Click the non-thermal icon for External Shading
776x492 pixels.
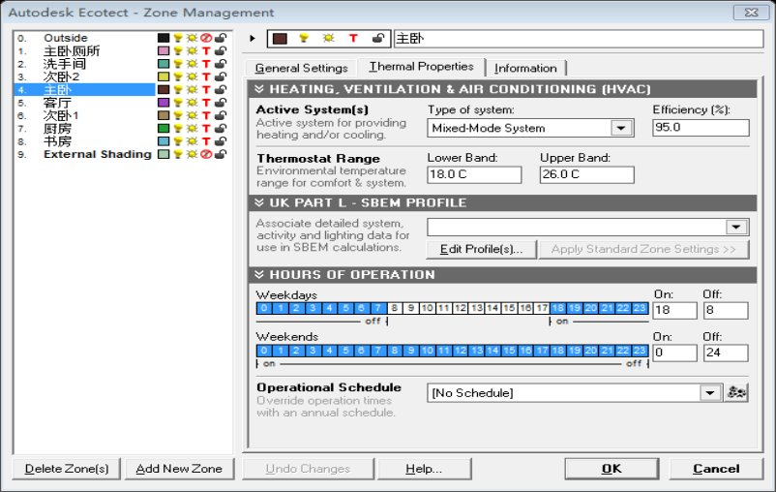206,154
